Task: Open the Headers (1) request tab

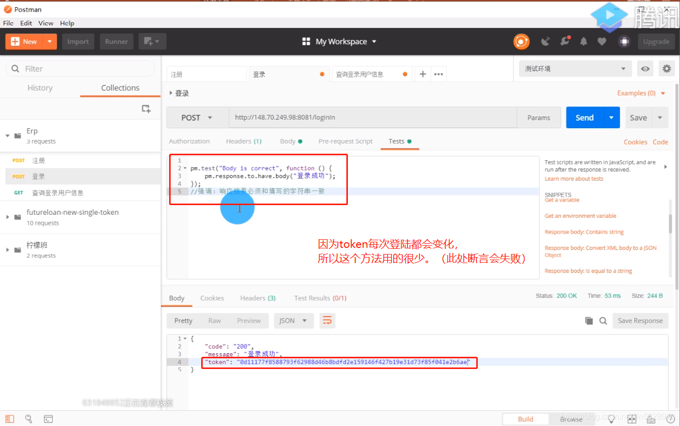Action: point(244,141)
